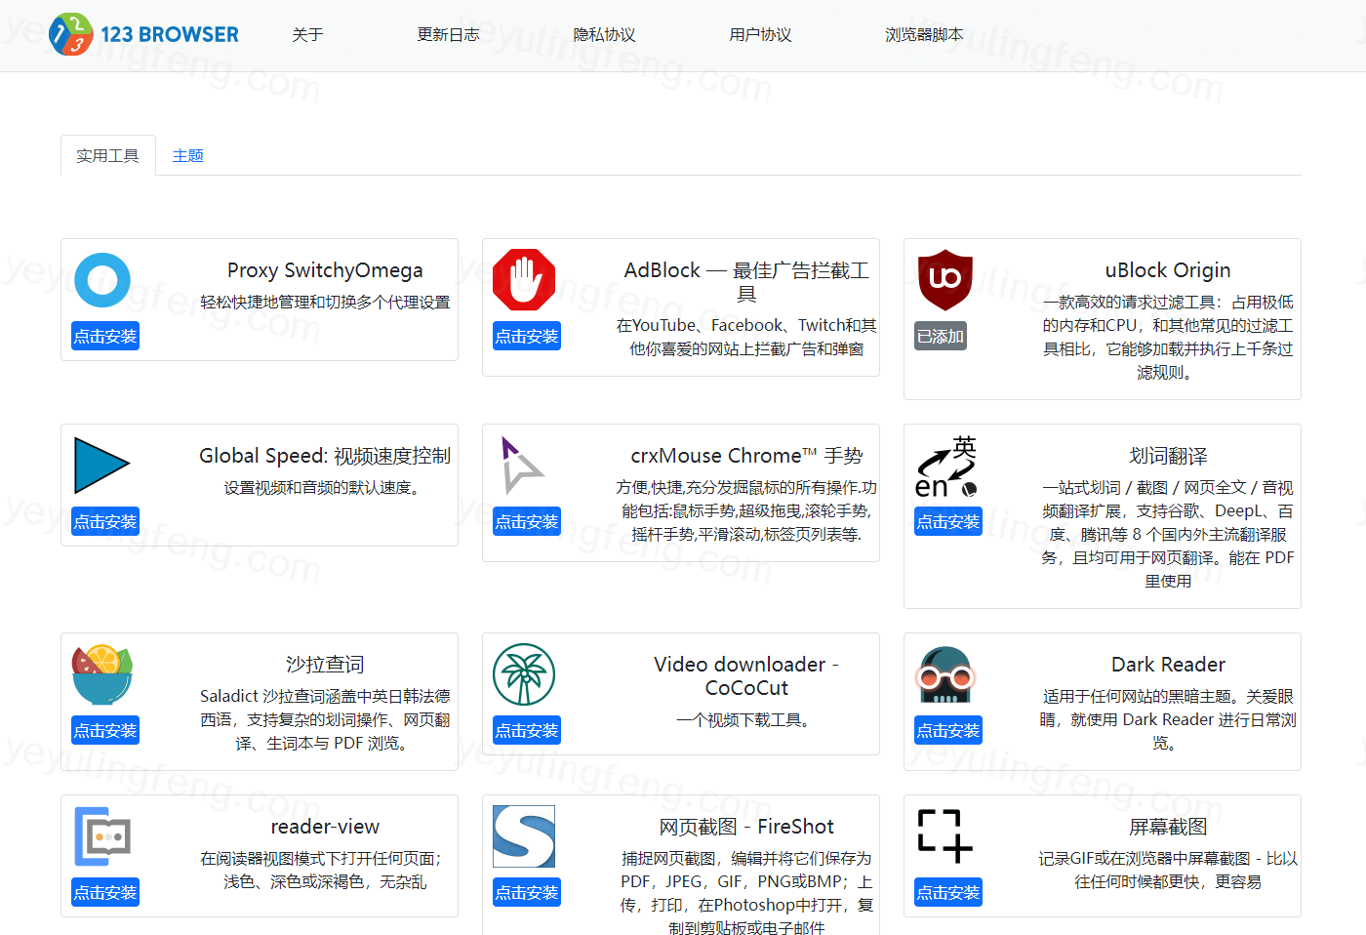Click the uBlock Origin title
The height and width of the screenshot is (935, 1366).
(x=1168, y=270)
